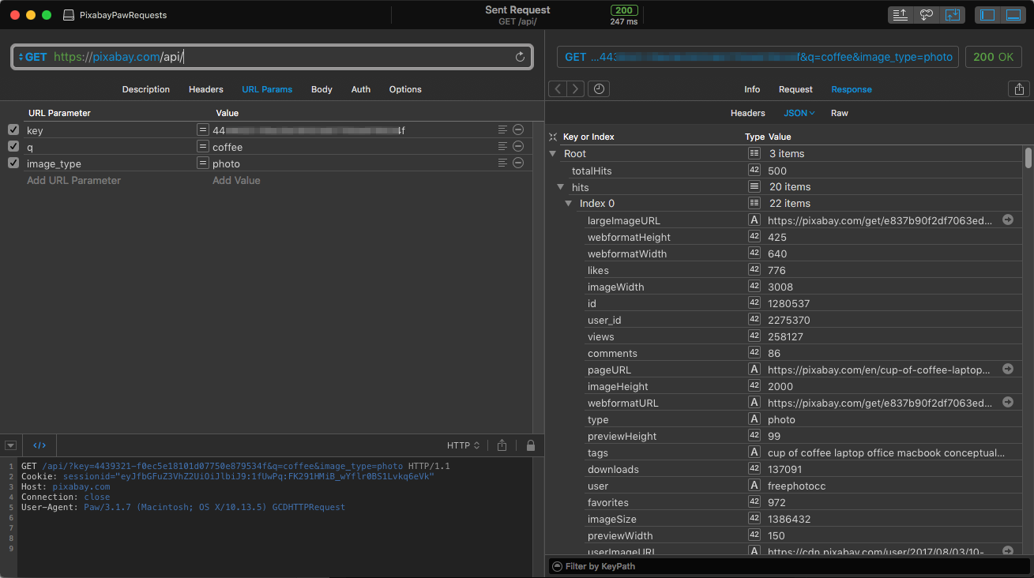
Task: Uncheck the key parameter checkbox
Action: [13, 129]
